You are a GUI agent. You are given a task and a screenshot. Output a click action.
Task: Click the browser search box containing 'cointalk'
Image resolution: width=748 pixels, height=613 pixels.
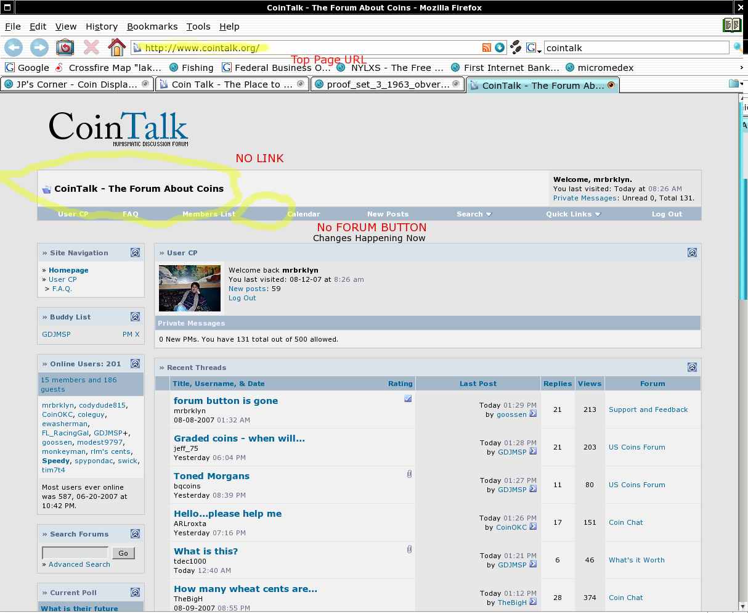click(x=636, y=47)
